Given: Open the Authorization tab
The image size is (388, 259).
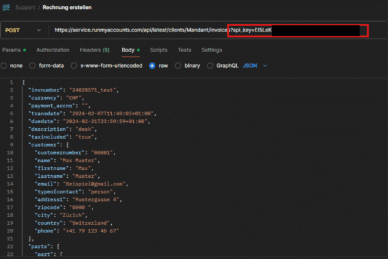Looking at the screenshot, I should pos(52,50).
